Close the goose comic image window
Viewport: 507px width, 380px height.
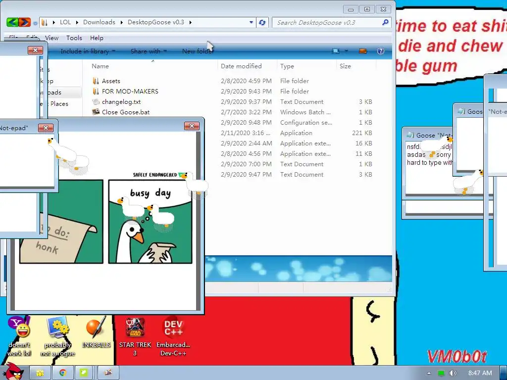click(x=192, y=126)
